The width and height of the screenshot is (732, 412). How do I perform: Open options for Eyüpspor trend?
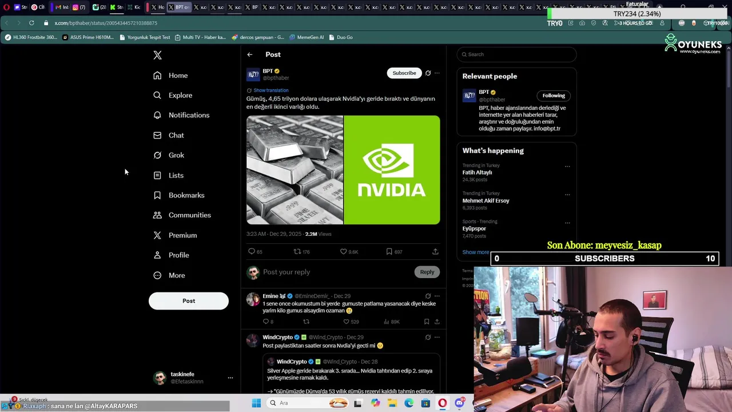pyautogui.click(x=567, y=223)
